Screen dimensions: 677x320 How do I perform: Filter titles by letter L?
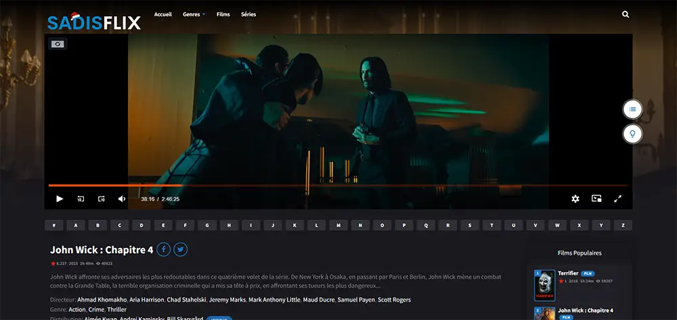316,225
